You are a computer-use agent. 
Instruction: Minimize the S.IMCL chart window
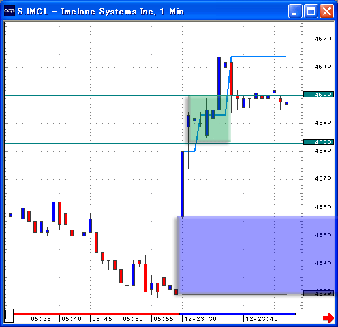tap(295, 11)
